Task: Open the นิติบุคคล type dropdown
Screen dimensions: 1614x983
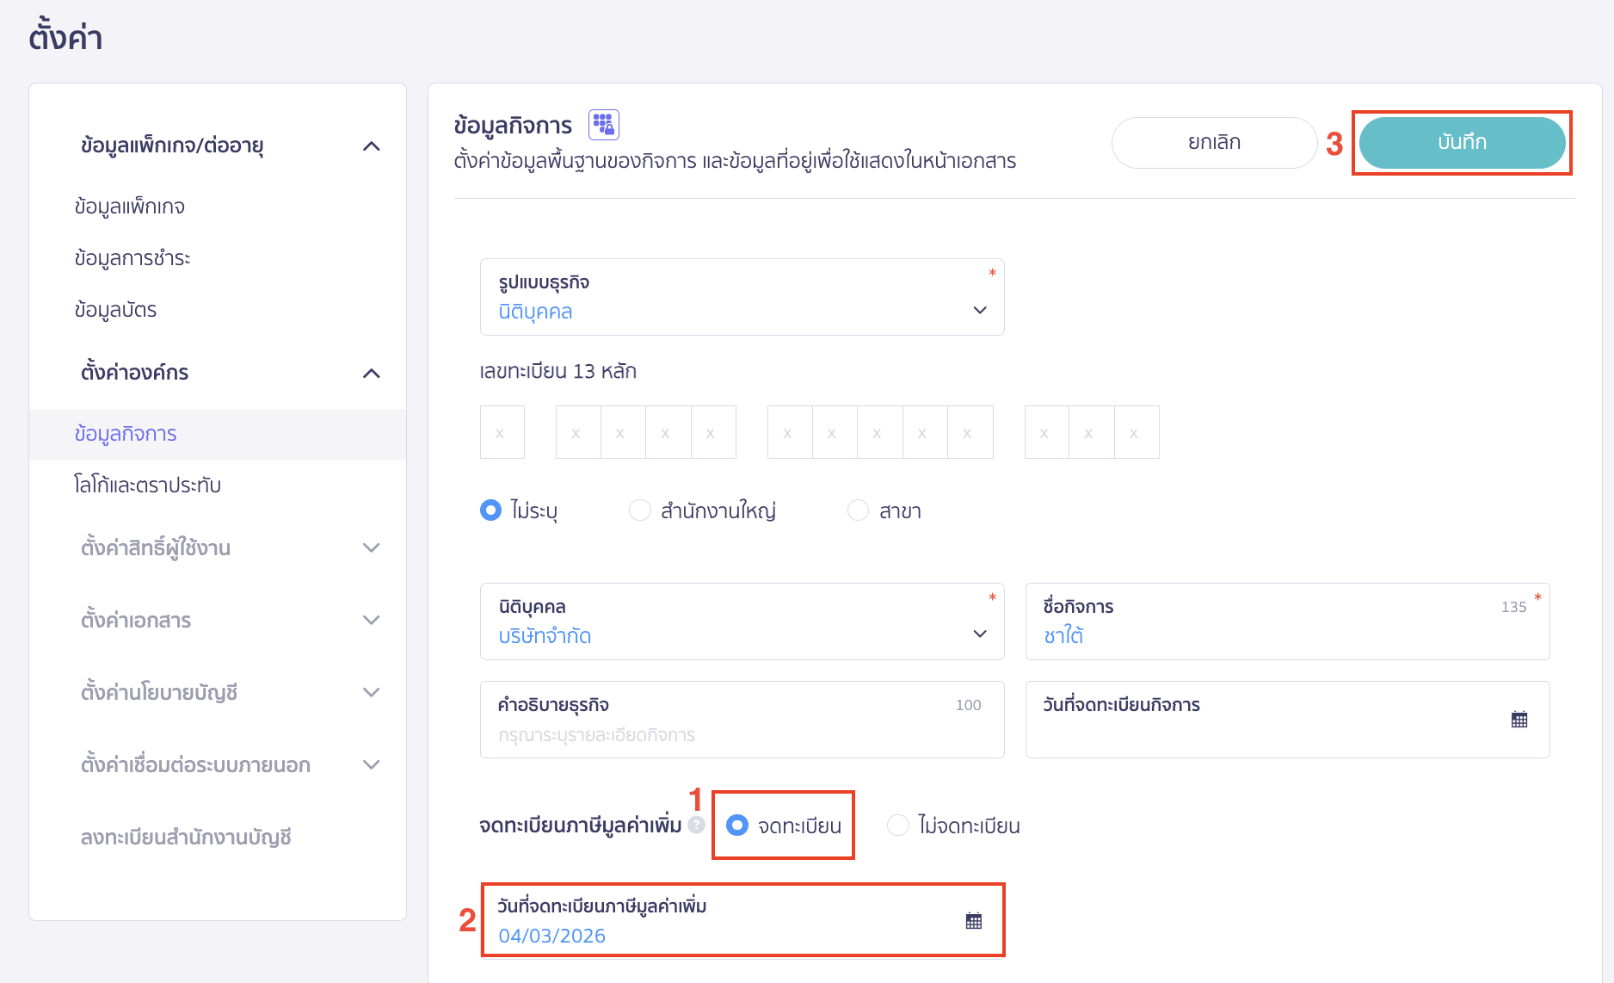Action: click(980, 634)
